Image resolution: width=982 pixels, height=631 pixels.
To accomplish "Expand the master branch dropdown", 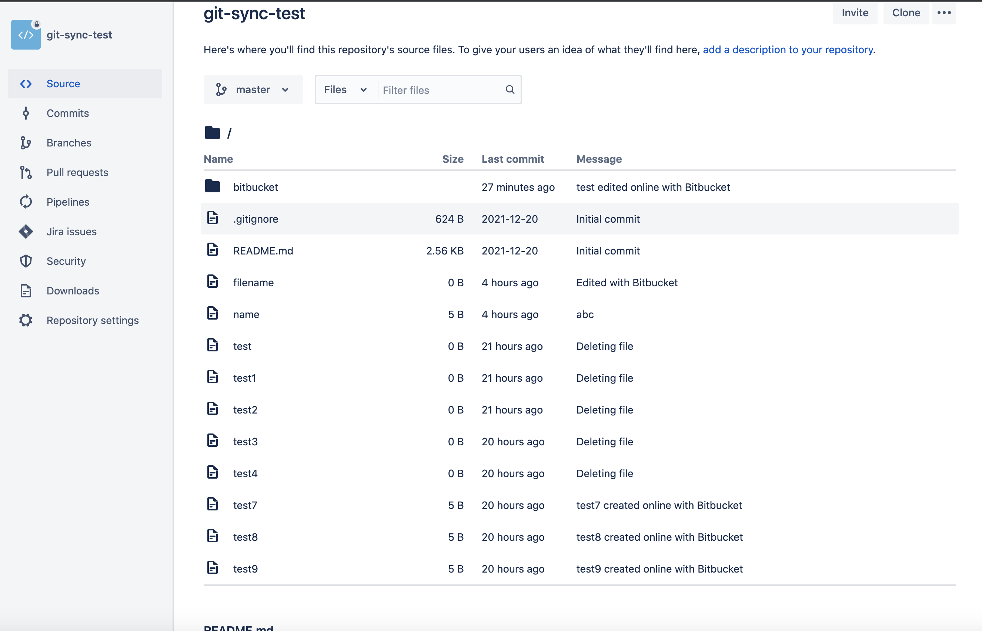I will [x=253, y=90].
